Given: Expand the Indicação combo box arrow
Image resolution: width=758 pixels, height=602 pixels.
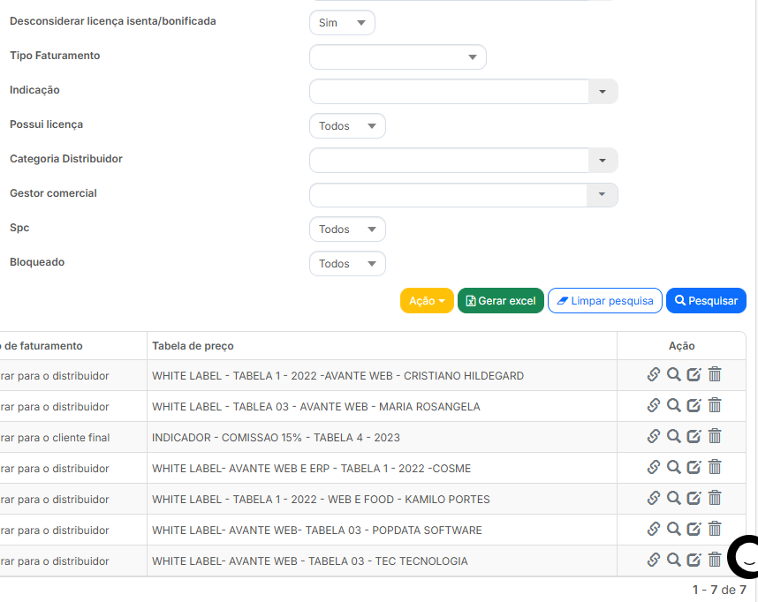Looking at the screenshot, I should click(x=603, y=92).
